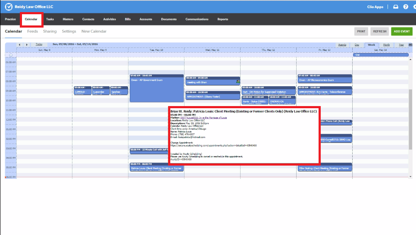This screenshot has height=235, width=416.
Task: Open the Bills menu
Action: point(128,19)
